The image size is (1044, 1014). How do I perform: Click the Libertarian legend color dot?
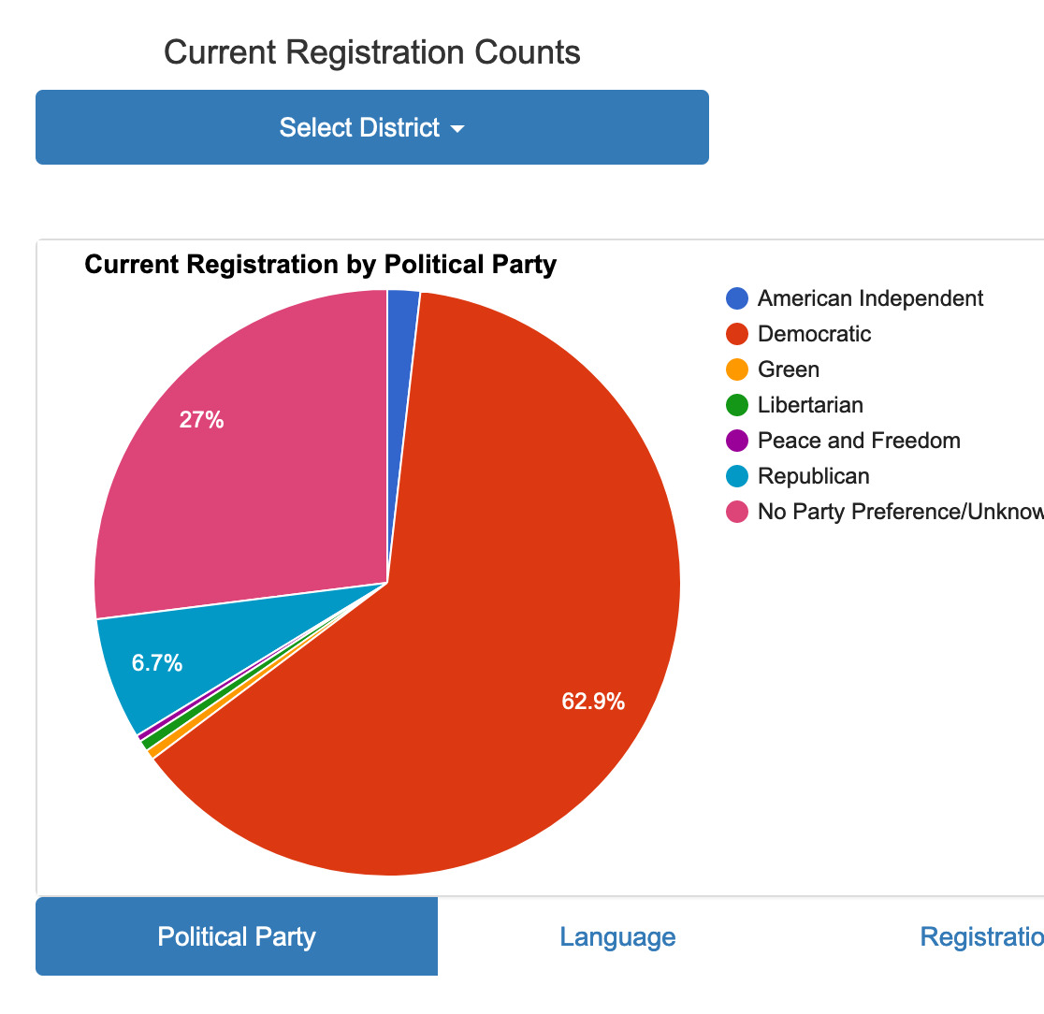tap(737, 405)
